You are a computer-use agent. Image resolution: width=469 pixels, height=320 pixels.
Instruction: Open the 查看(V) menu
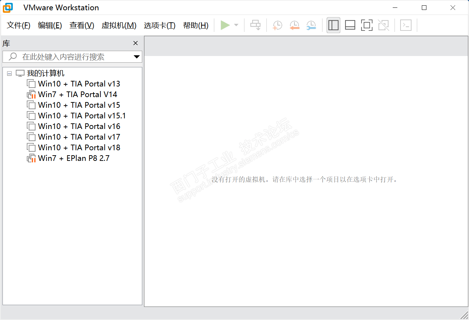pyautogui.click(x=82, y=25)
